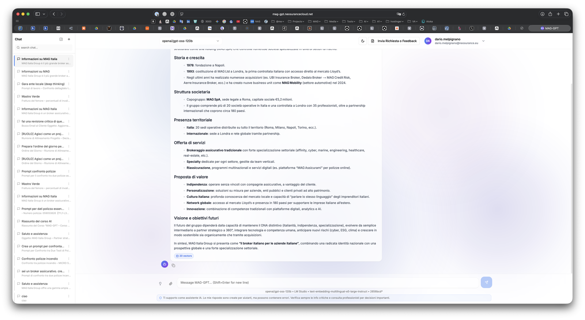This screenshot has width=585, height=320.
Task: Open the ciao chat
Action: tap(44, 298)
